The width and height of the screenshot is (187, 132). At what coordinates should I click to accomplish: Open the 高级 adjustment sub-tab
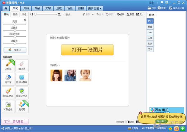pyautogui.click(x=15, y=14)
